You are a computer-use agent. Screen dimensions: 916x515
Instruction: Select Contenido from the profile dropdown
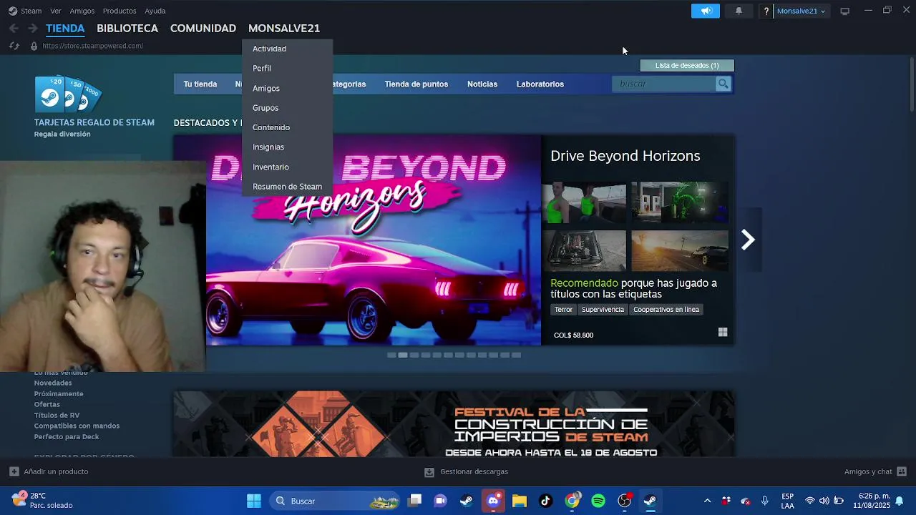(x=287, y=127)
